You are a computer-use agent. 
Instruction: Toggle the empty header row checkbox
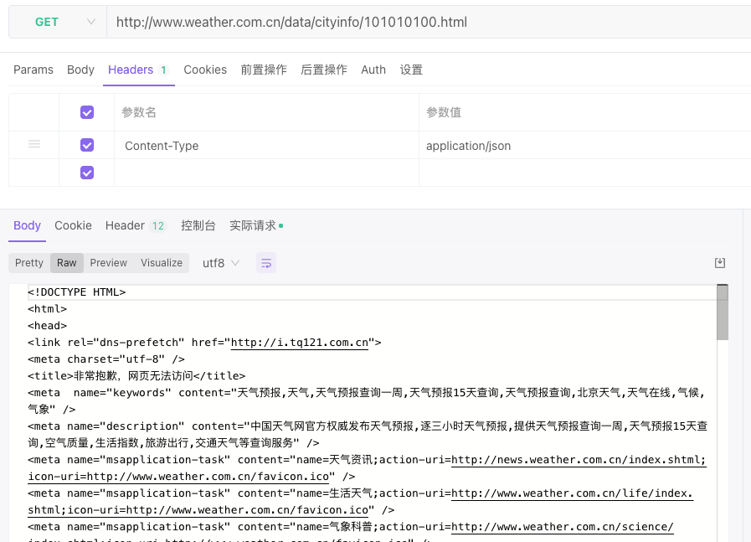(x=87, y=173)
